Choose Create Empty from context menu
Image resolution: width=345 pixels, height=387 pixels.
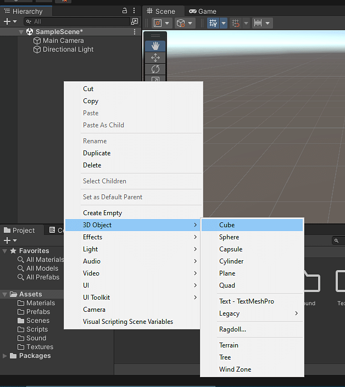click(x=133, y=213)
